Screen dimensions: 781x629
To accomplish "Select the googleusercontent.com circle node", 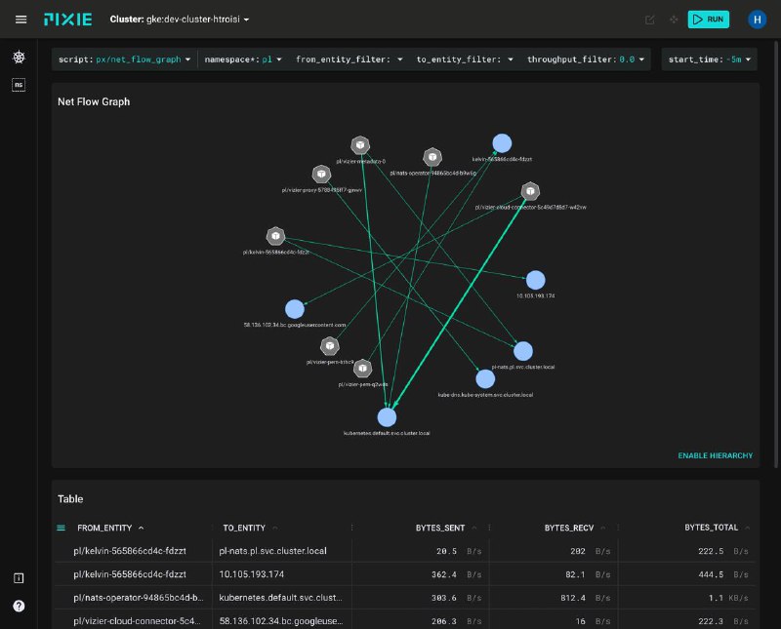I will 295,309.
